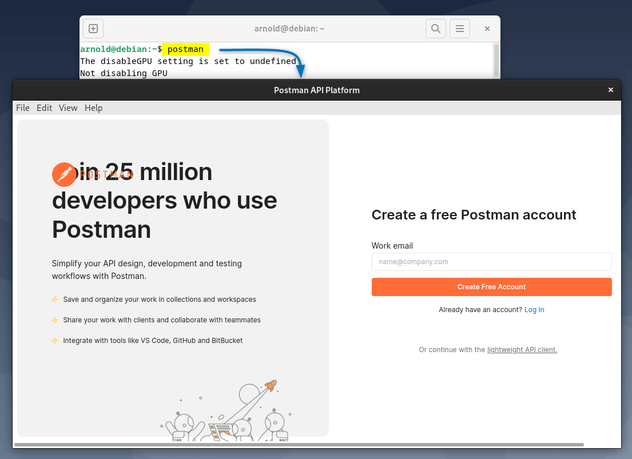Click the Log In link
The width and height of the screenshot is (632, 459).
click(534, 309)
